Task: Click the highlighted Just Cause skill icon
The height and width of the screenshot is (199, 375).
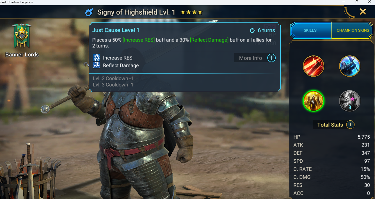Action: click(x=314, y=101)
